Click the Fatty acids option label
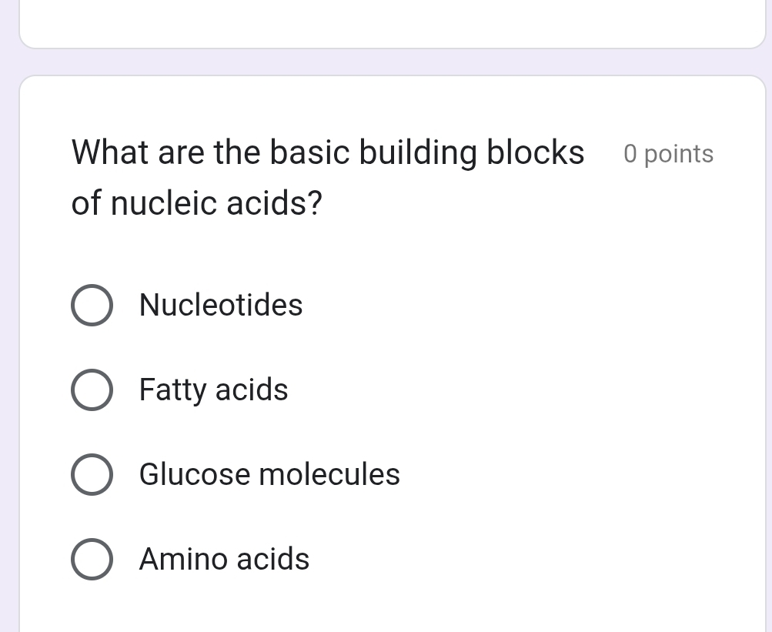Image resolution: width=772 pixels, height=632 pixels. tap(213, 390)
